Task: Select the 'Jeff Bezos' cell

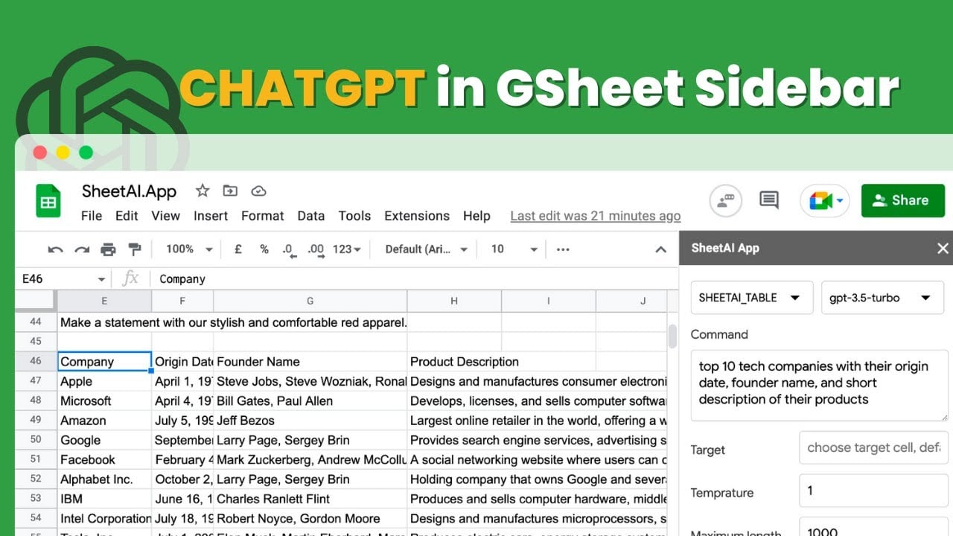Action: coord(310,421)
